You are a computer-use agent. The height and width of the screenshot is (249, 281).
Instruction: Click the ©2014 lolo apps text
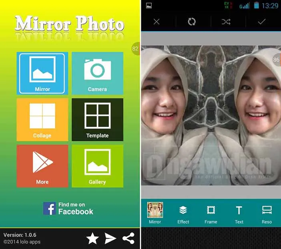[22, 242]
